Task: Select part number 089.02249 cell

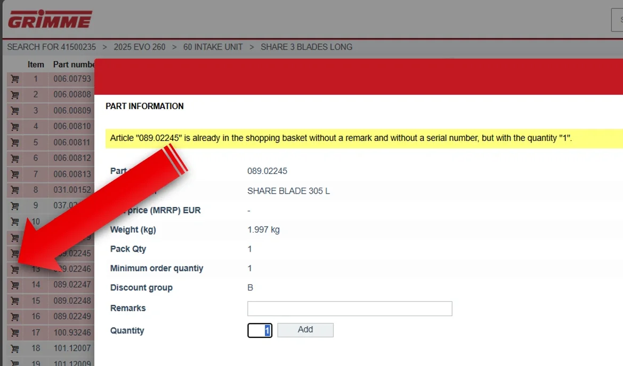Action: click(x=72, y=316)
